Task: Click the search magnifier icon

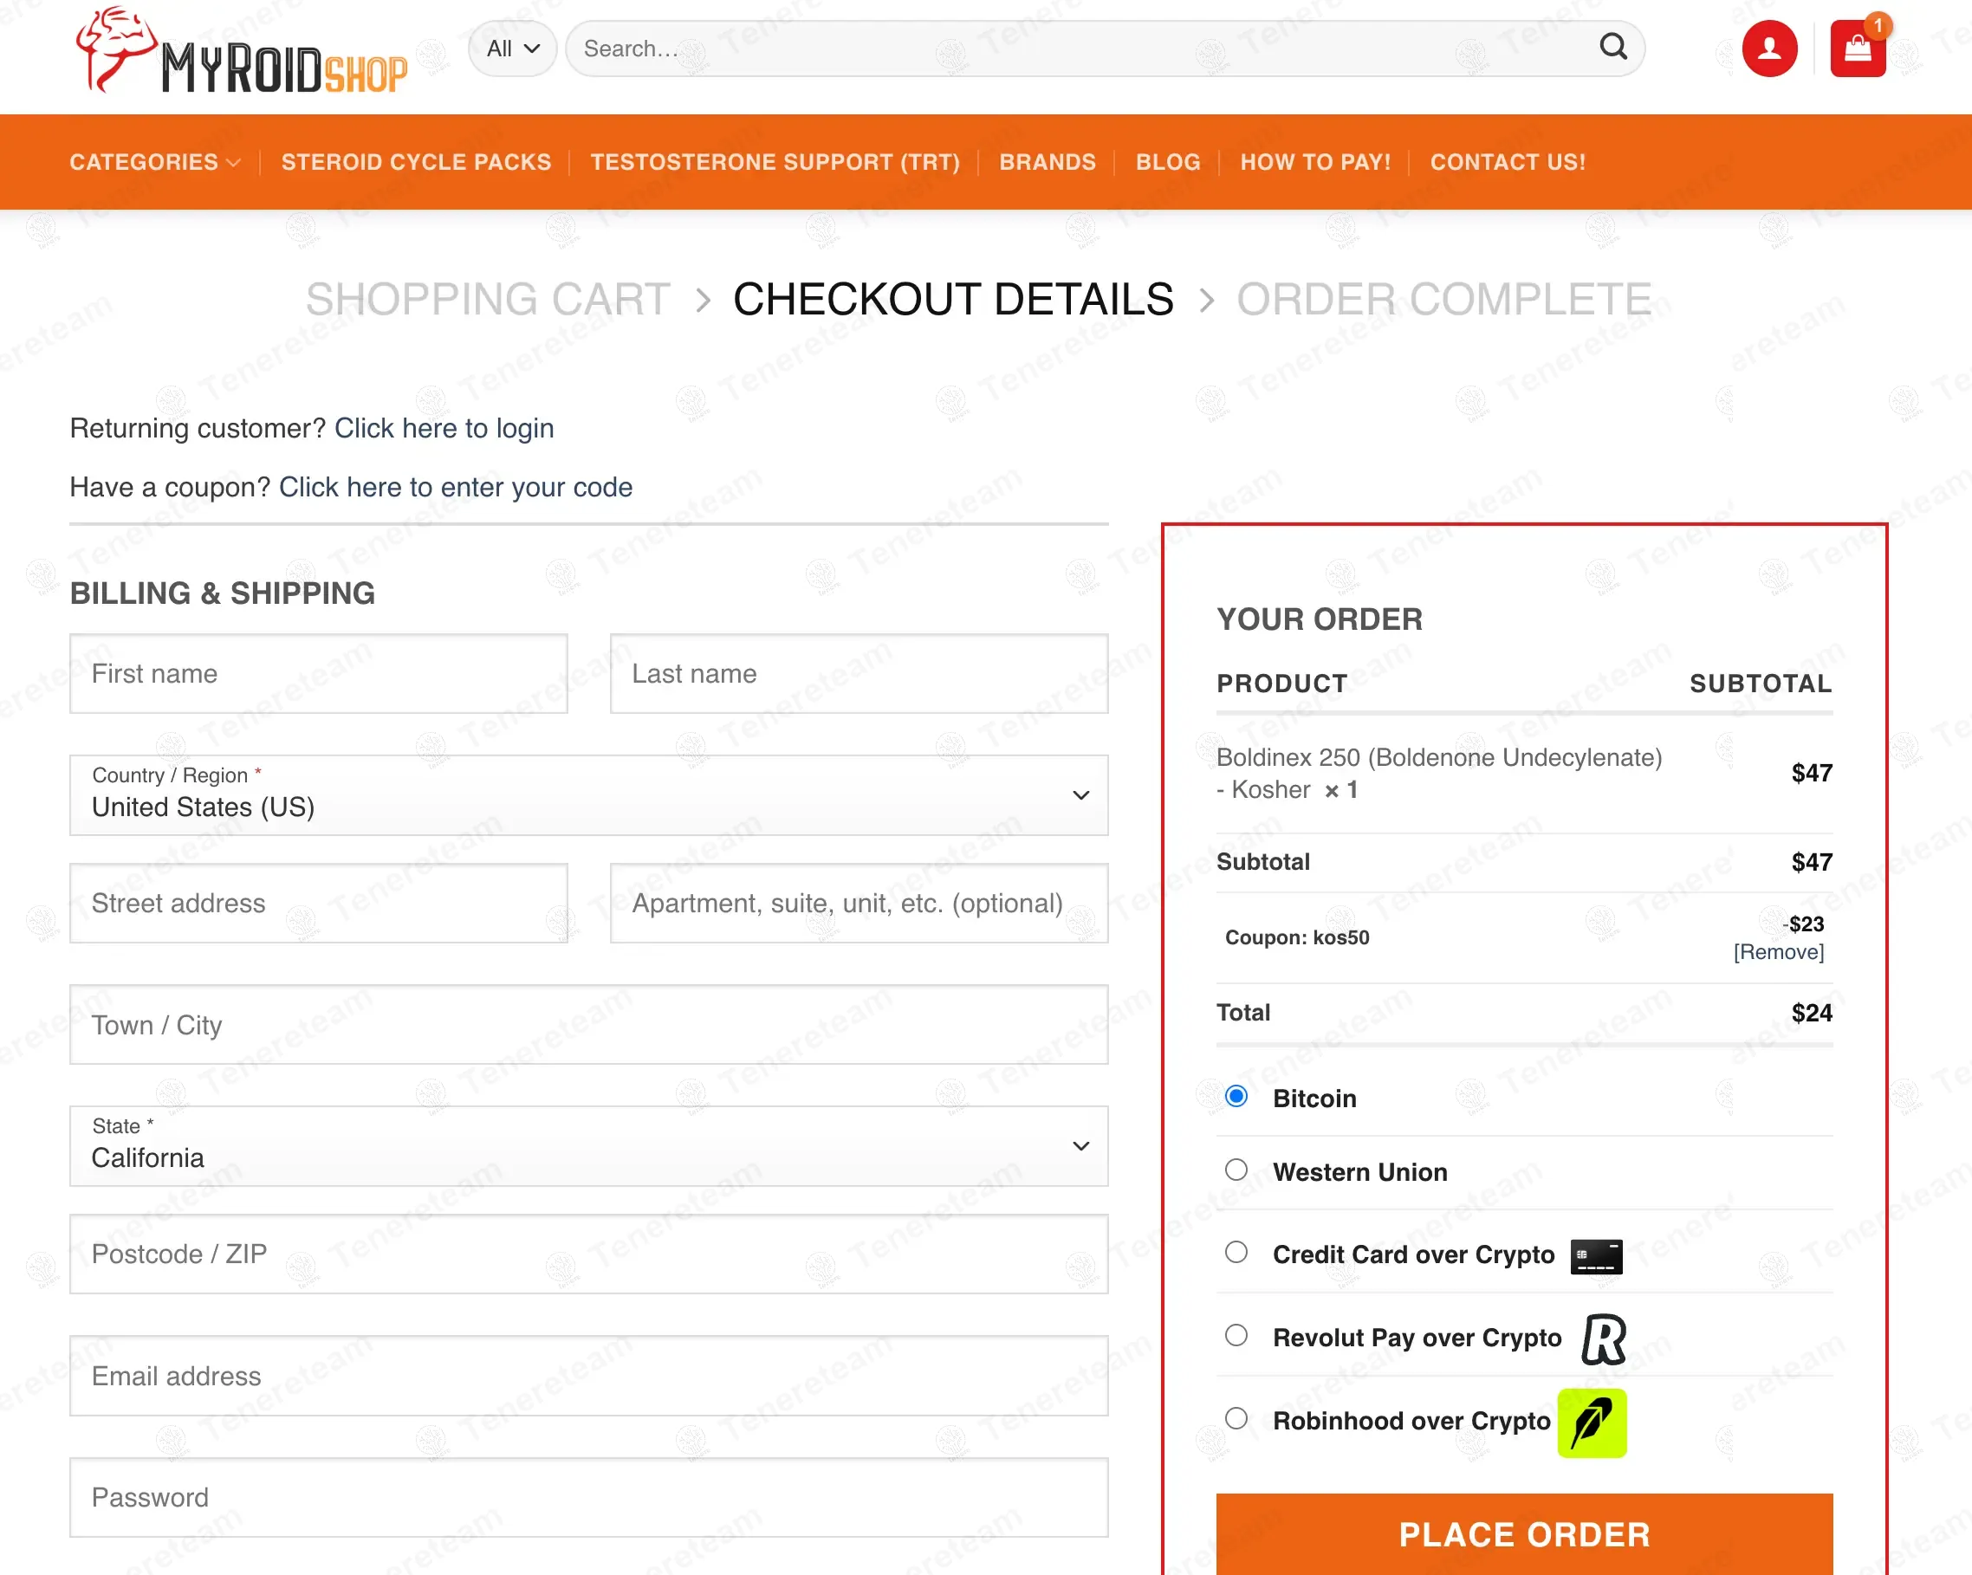Action: coord(1613,49)
